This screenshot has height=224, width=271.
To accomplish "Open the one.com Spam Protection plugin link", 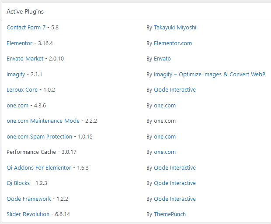I will click(39, 137).
